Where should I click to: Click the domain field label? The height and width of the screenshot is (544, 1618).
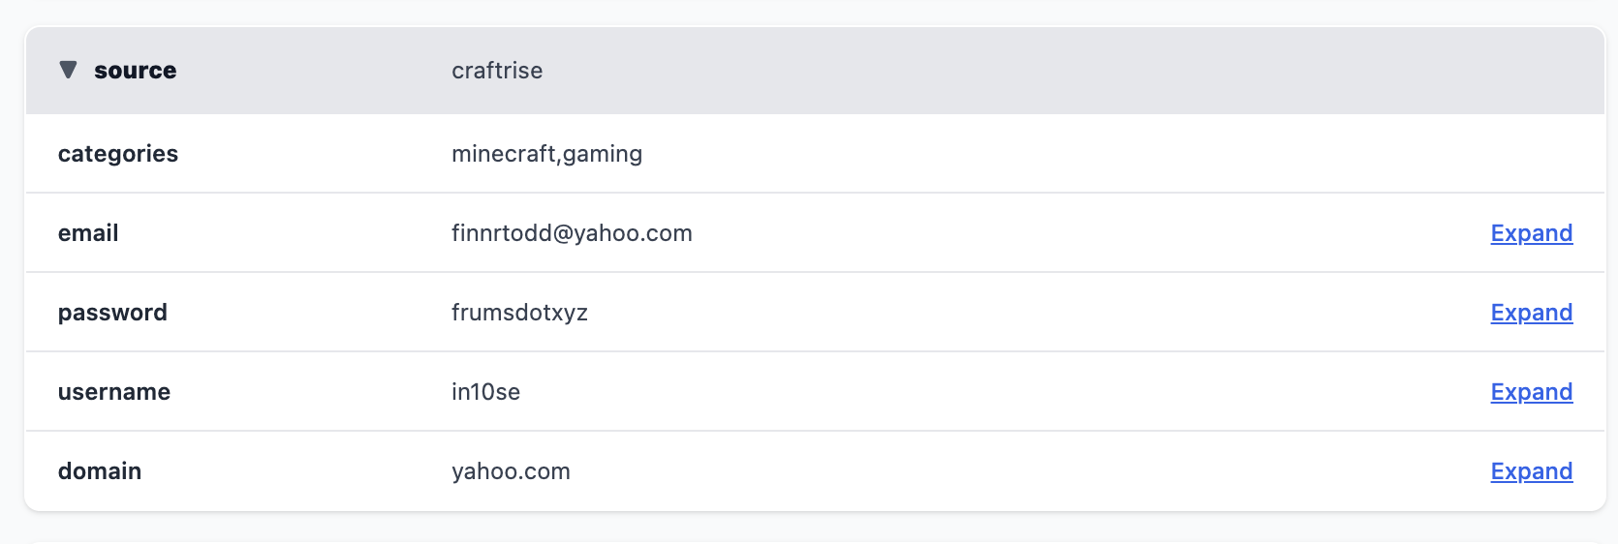click(x=100, y=471)
